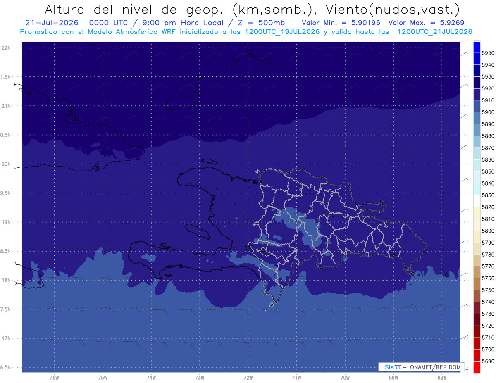Click the 5740 colorbar label
Viewport: 496px width, 383px height.
(x=488, y=302)
